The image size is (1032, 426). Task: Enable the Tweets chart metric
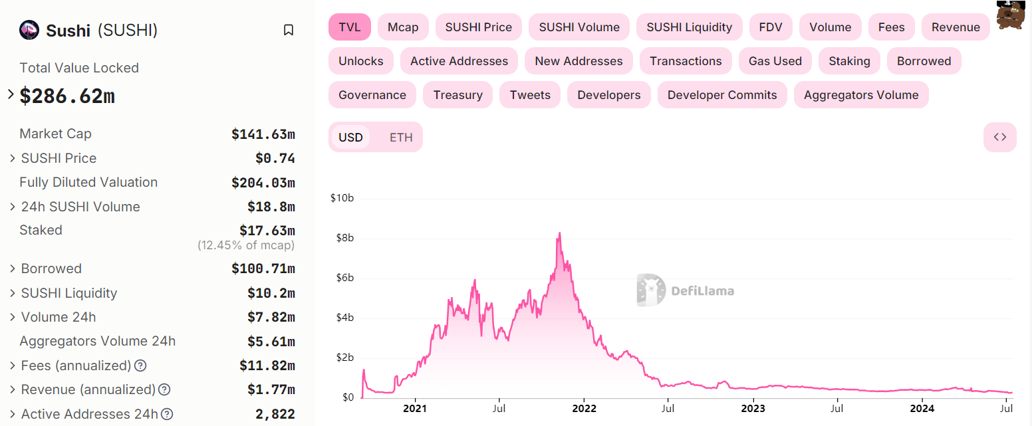pos(530,95)
